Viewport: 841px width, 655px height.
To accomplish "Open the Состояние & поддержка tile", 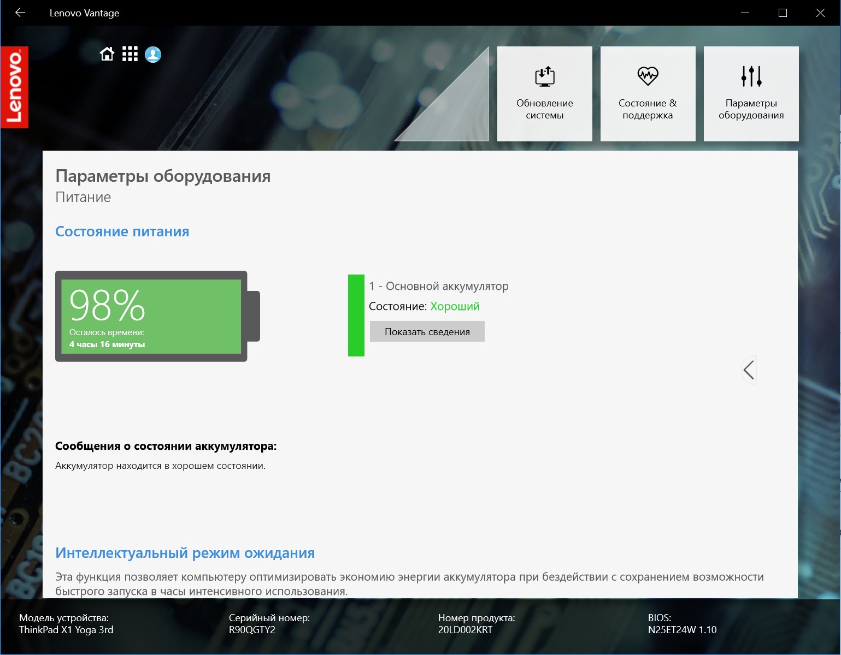I will 648,94.
